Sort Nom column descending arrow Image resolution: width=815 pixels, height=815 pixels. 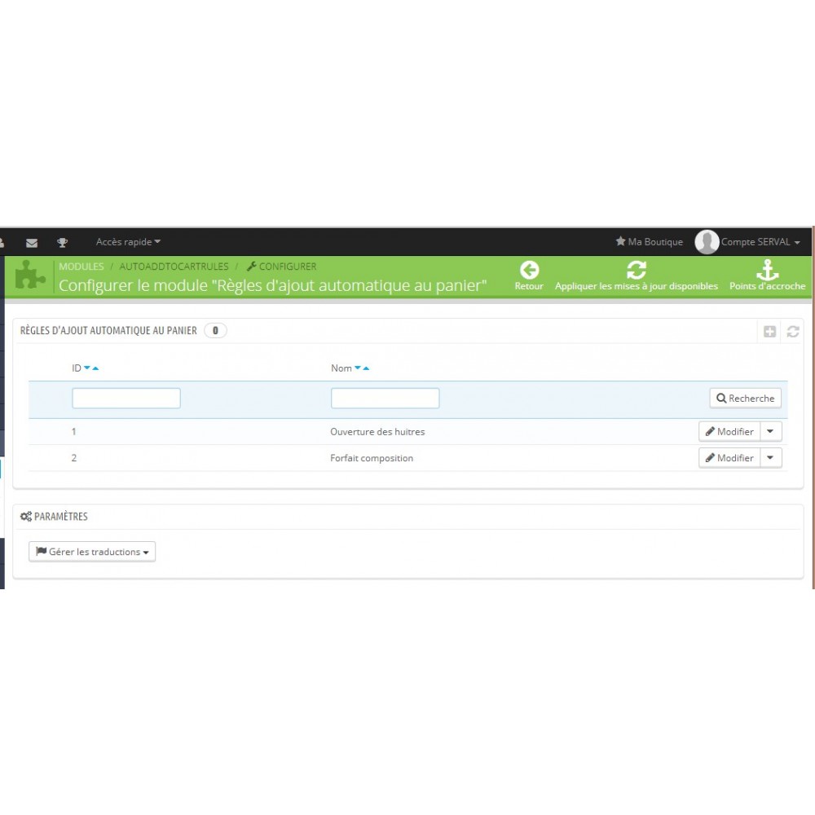(x=358, y=368)
